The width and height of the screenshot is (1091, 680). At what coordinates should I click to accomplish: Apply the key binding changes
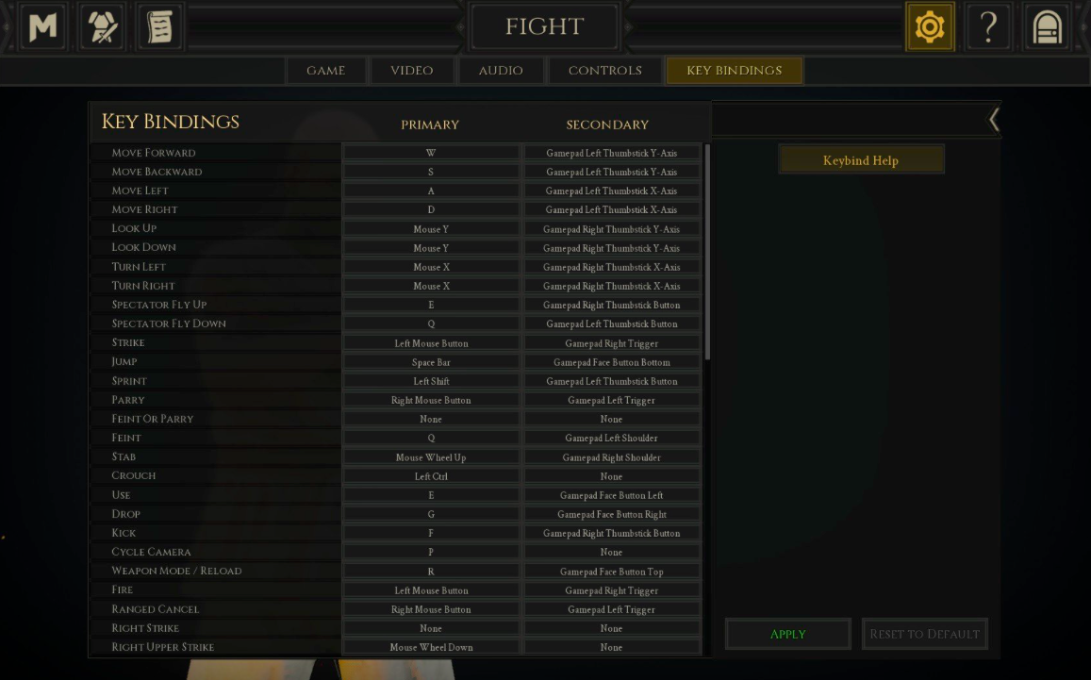(787, 634)
